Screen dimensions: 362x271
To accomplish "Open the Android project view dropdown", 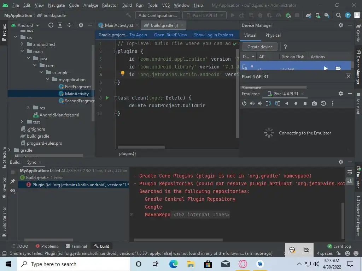I will [25, 25].
